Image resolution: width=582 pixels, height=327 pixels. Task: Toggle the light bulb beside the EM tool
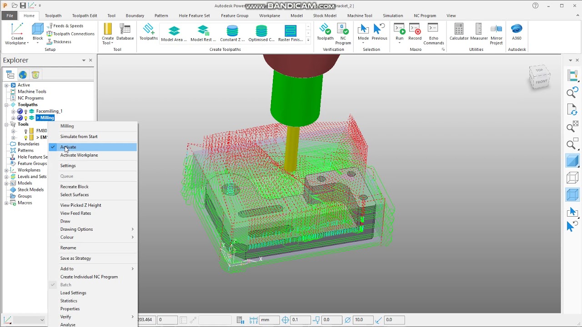pos(26,137)
